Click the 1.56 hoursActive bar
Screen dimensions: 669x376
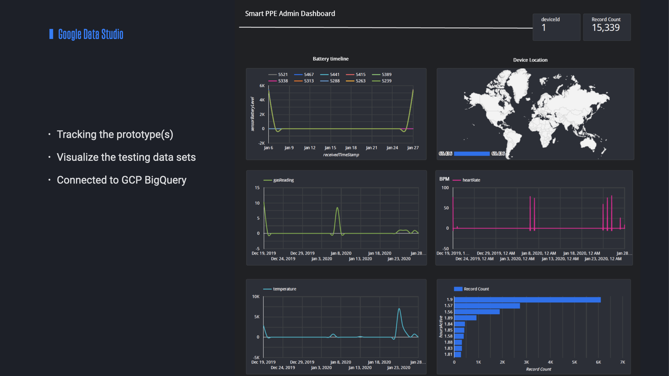(x=477, y=312)
